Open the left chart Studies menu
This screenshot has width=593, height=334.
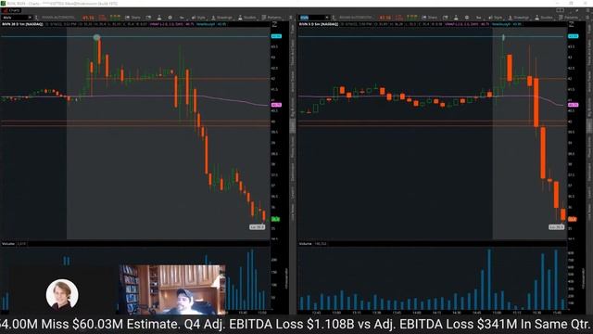pyautogui.click(x=247, y=18)
